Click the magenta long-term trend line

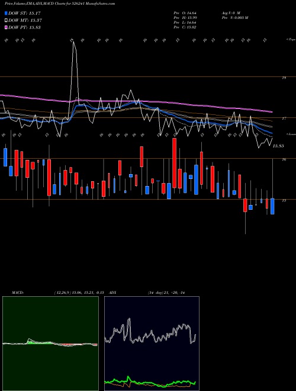coord(136,101)
